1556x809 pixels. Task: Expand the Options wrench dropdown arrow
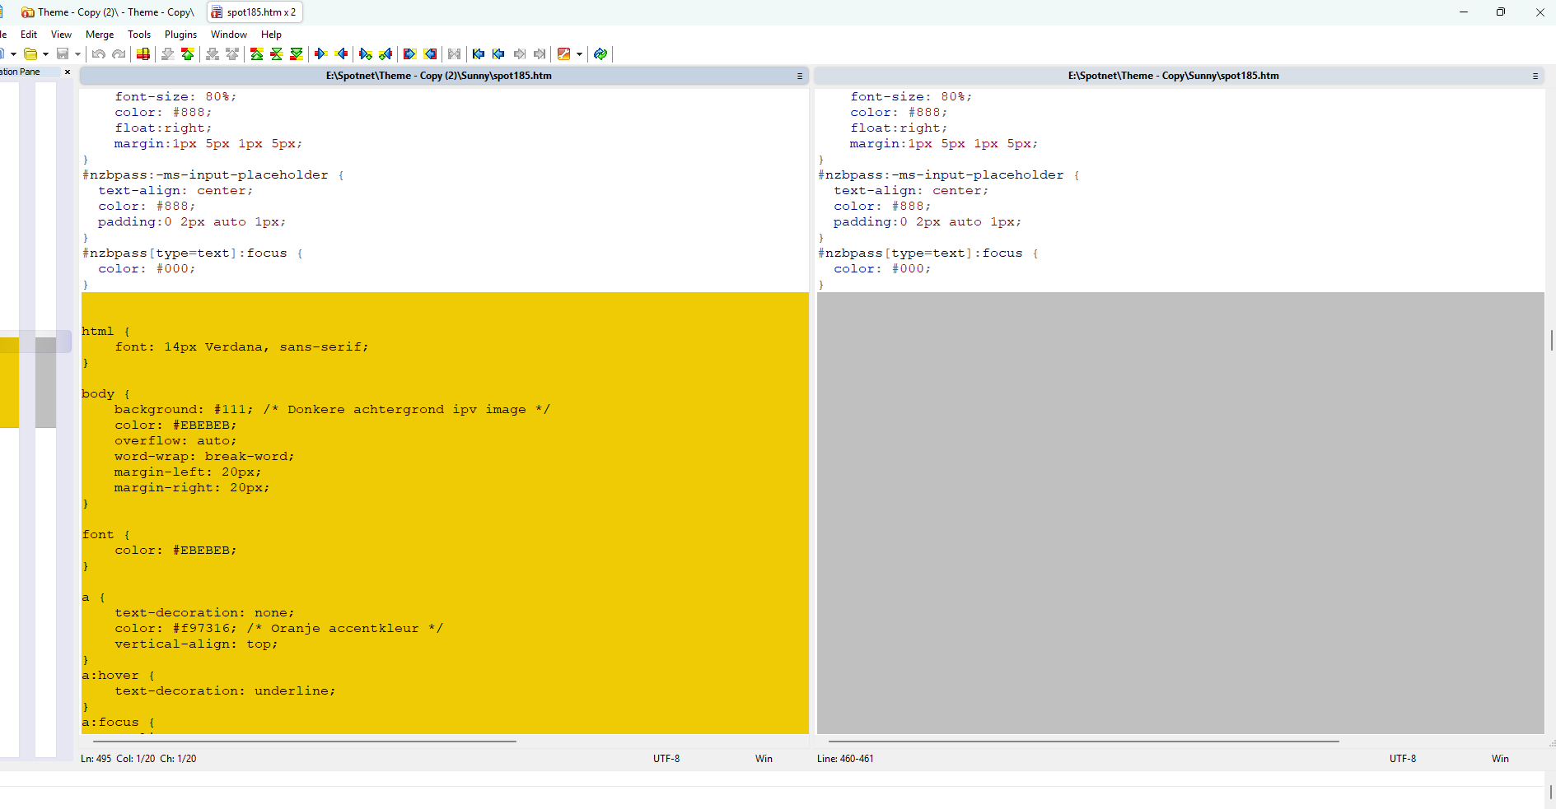coord(580,54)
